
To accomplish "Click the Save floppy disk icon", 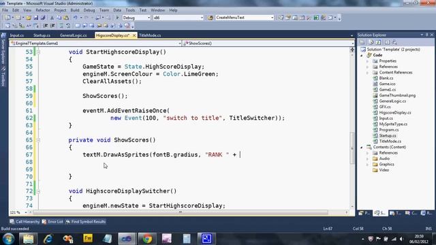I will click(36, 18).
